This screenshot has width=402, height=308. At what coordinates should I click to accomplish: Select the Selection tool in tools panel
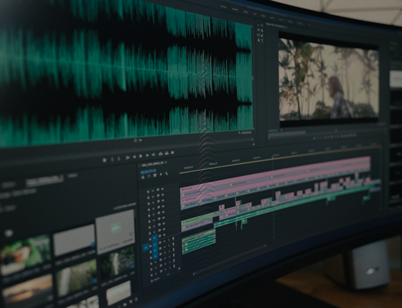258,25
